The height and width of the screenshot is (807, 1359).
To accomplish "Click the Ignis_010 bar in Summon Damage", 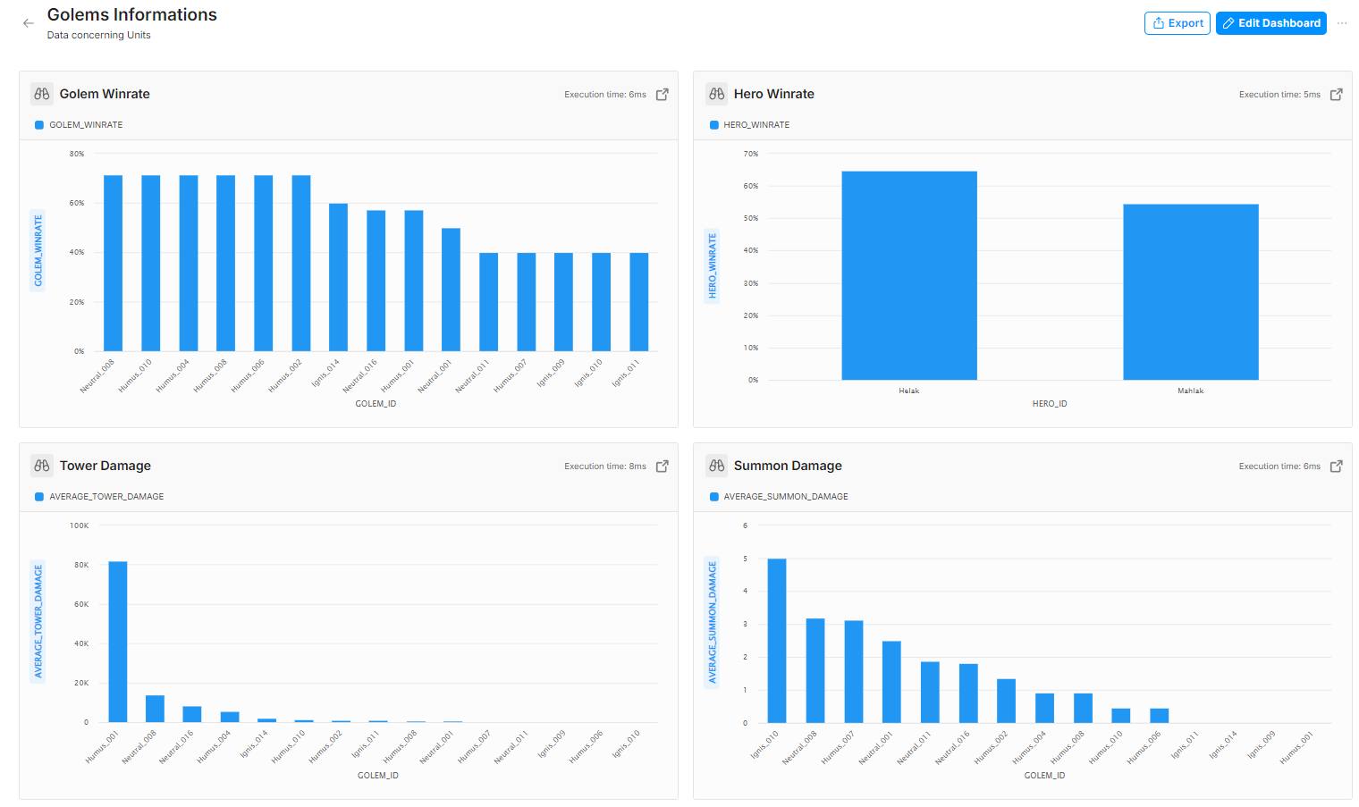I will pos(777,641).
